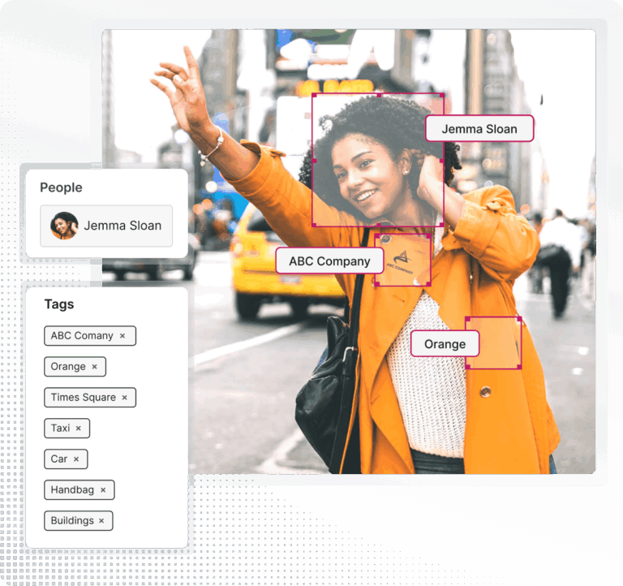The height and width of the screenshot is (586, 623).
Task: Click the 'Buildings' tag text
Action: [72, 521]
